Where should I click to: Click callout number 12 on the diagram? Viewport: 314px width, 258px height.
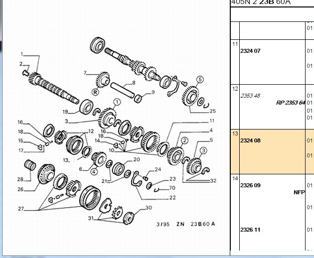point(91,131)
